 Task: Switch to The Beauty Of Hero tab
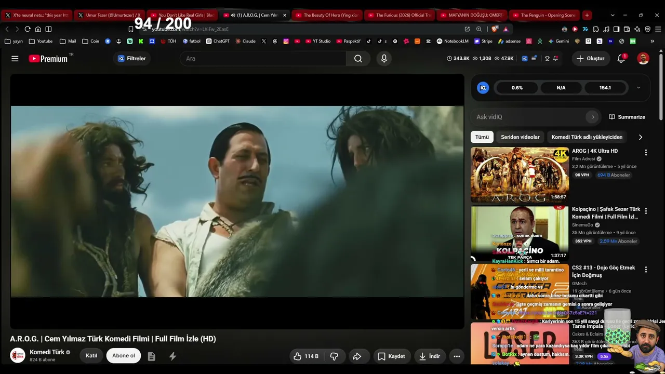click(327, 15)
